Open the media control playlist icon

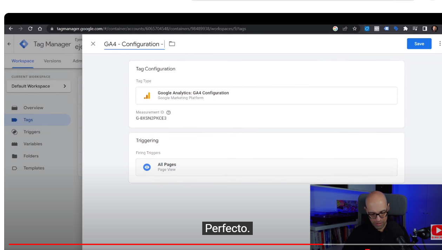(x=415, y=29)
